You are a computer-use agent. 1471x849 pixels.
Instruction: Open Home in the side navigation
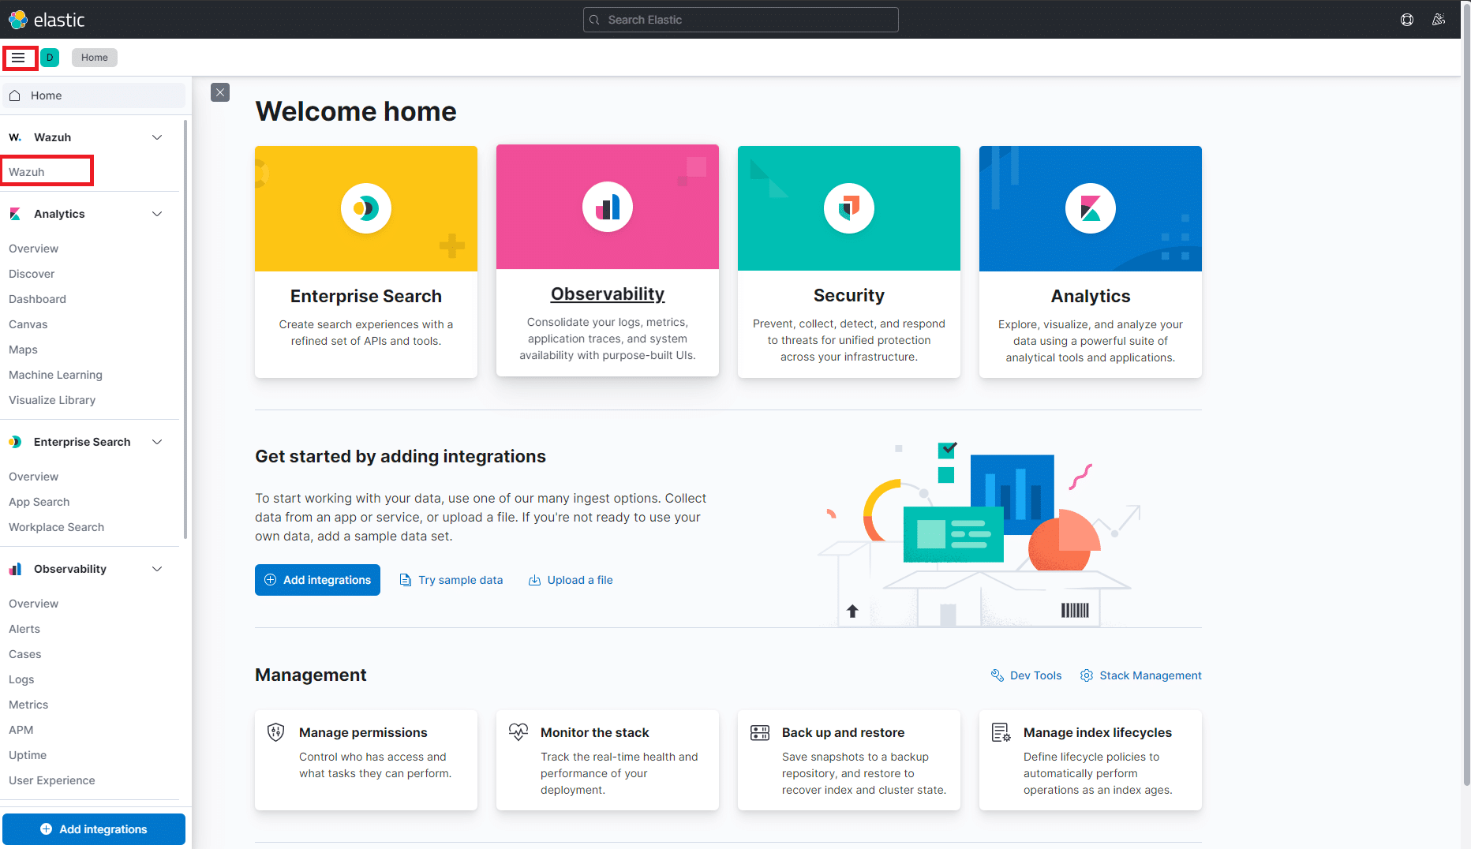pyautogui.click(x=94, y=95)
